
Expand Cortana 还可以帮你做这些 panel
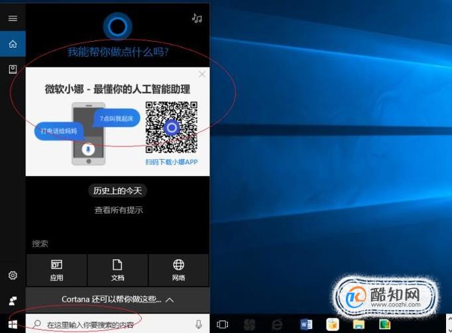117,300
